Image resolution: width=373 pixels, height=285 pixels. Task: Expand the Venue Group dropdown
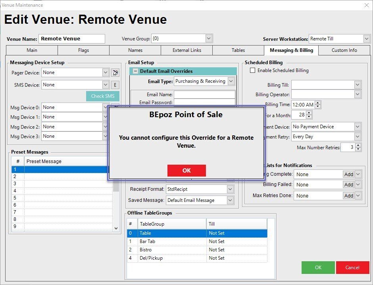[x=209, y=39]
